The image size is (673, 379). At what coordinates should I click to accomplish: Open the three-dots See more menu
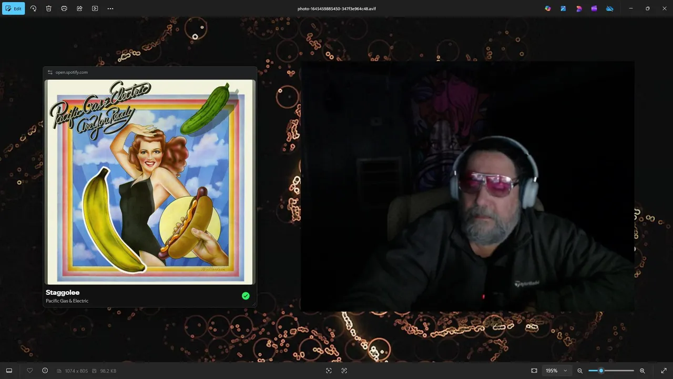110,8
